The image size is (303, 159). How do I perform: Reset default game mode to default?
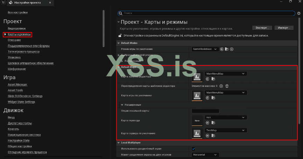pos(221,49)
